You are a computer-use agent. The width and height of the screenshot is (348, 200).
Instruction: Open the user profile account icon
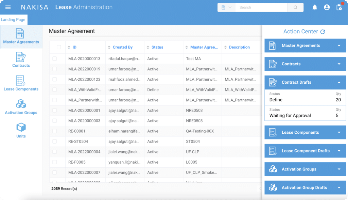[327, 7]
